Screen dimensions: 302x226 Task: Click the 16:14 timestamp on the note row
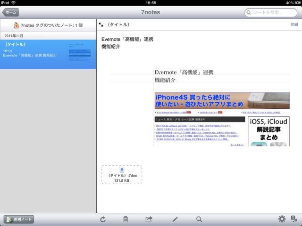[x=8, y=51]
